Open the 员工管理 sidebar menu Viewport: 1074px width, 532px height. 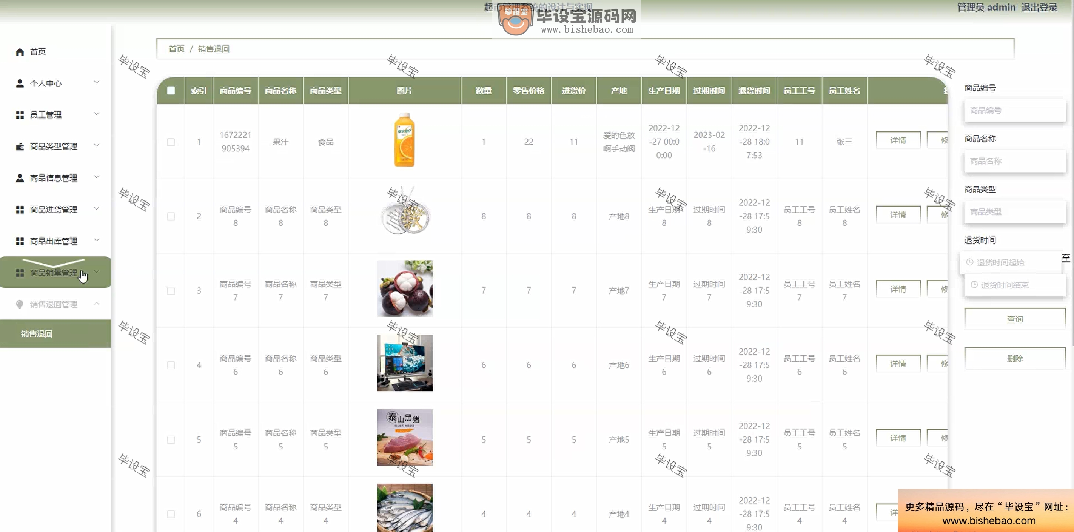point(55,115)
